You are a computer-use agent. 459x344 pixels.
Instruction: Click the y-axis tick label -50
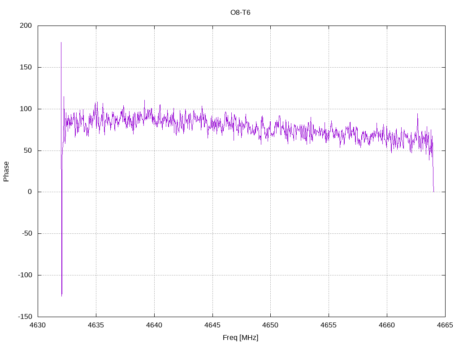tap(27, 233)
